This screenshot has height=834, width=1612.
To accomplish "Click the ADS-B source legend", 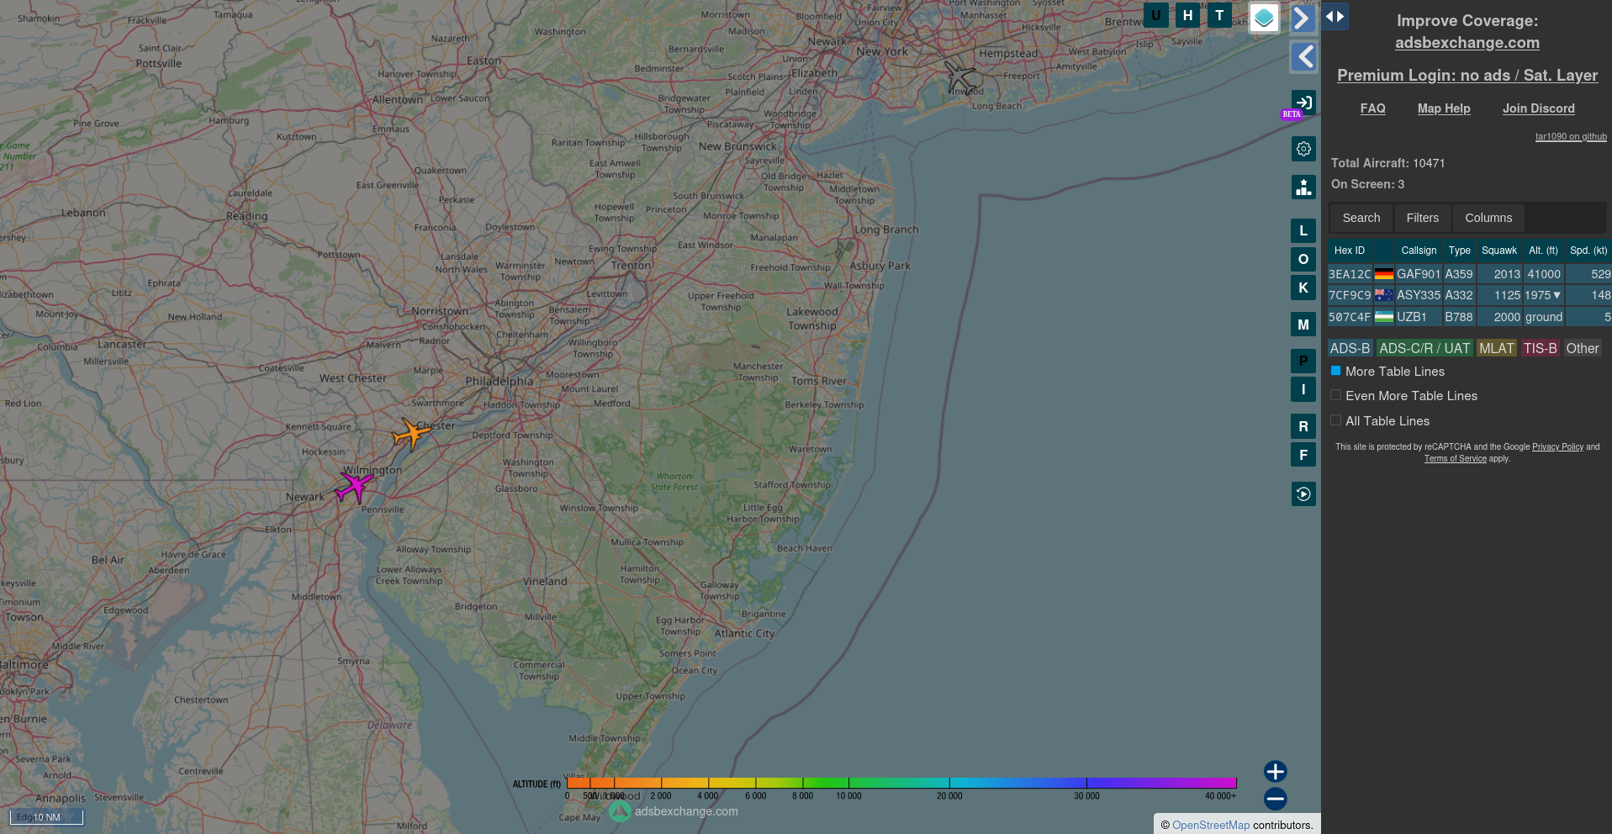I will 1350,348.
